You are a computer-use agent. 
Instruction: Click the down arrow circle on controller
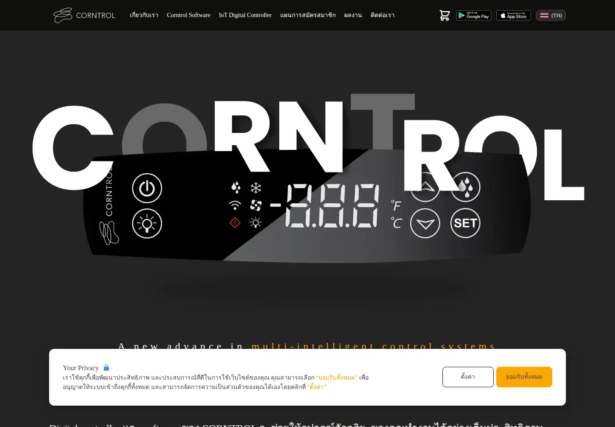click(x=425, y=223)
